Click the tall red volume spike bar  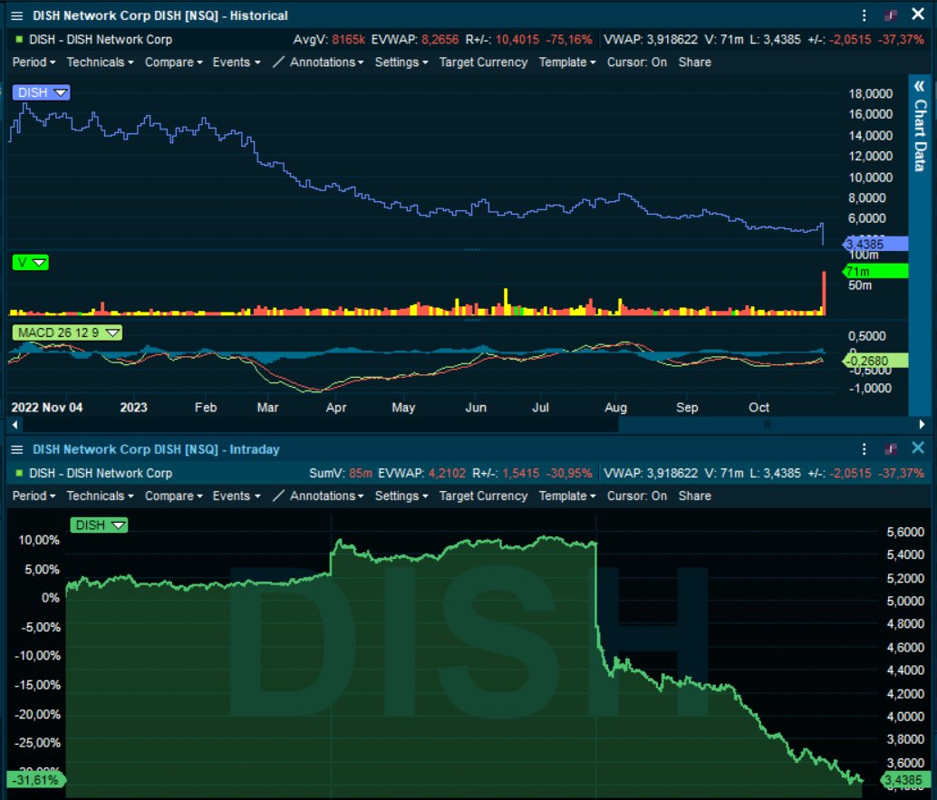pyautogui.click(x=824, y=294)
